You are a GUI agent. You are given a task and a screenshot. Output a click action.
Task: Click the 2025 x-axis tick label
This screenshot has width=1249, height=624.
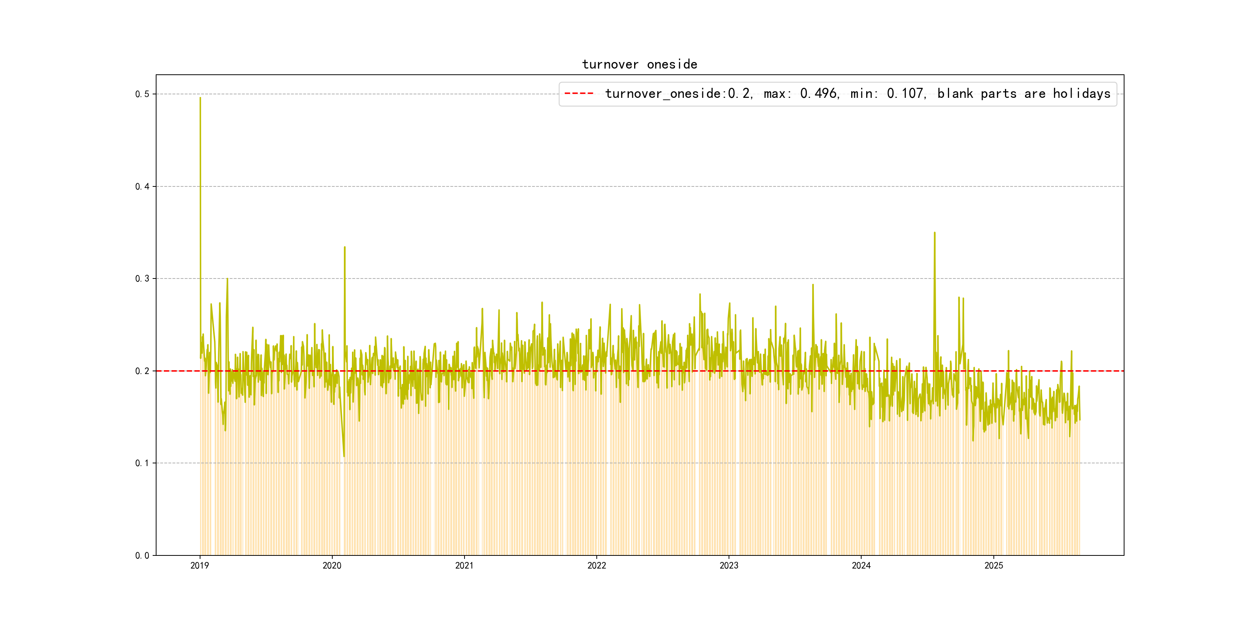point(993,565)
